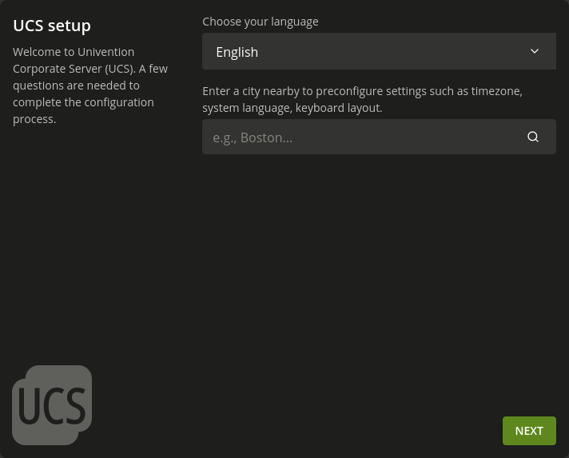Select the English language value text
Image resolution: width=569 pixels, height=458 pixels.
237,52
